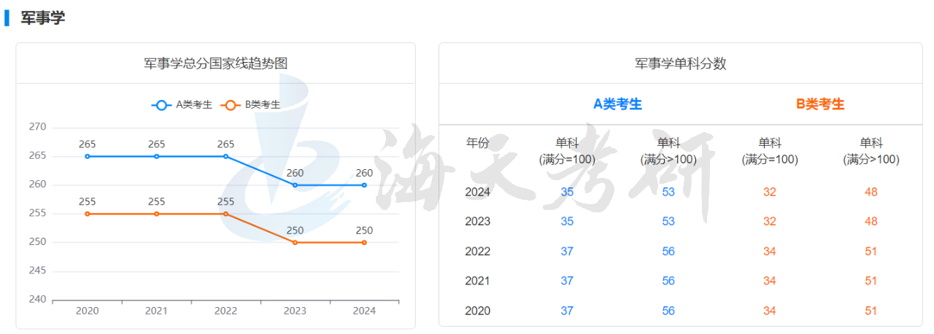Select the B类考生 table column header

pos(820,104)
